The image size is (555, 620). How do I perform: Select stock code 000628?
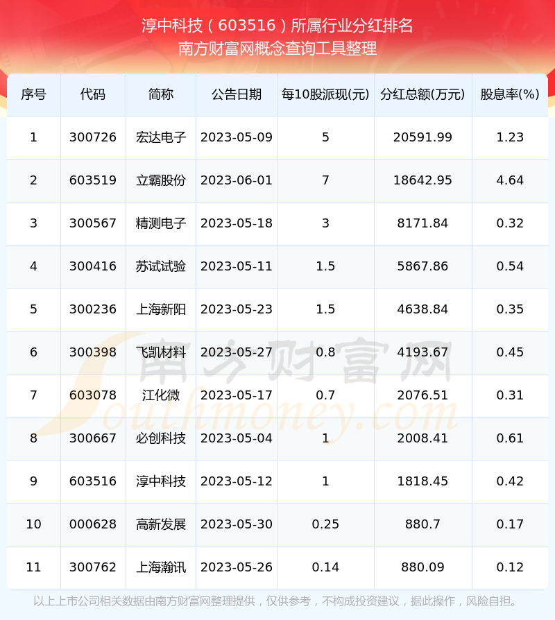(x=93, y=524)
